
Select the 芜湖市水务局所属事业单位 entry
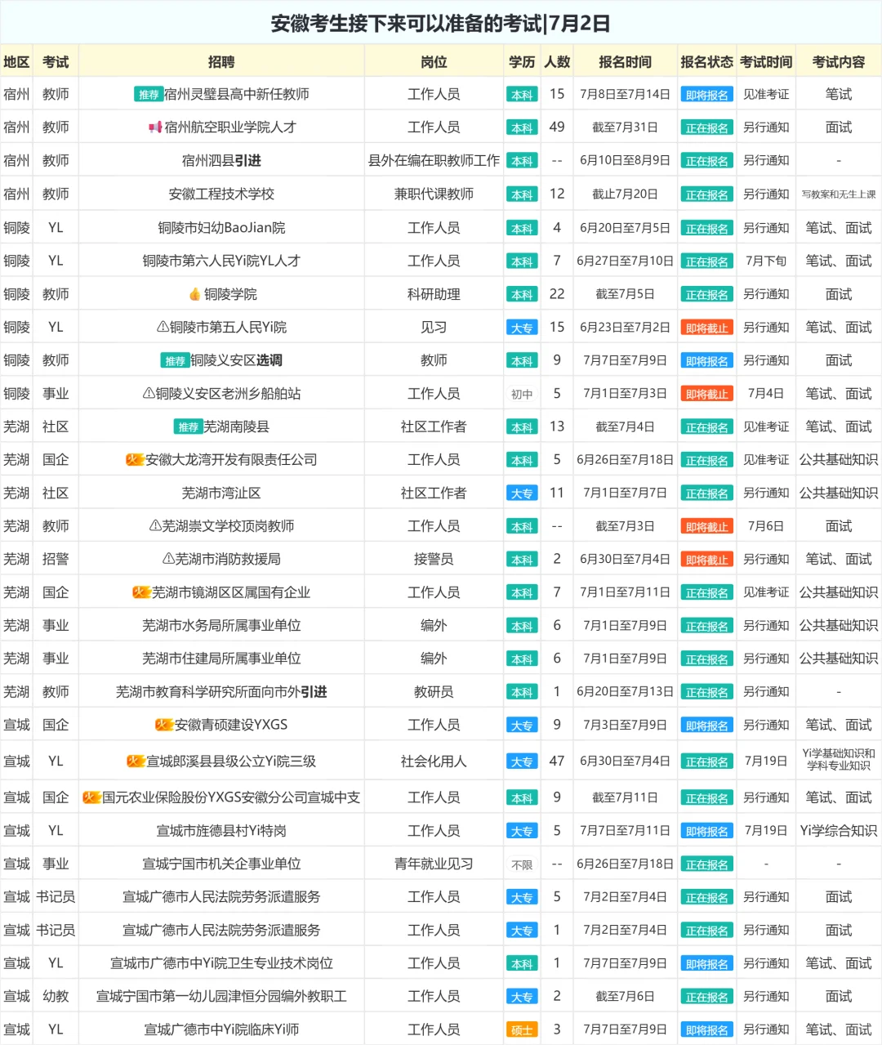pos(221,626)
